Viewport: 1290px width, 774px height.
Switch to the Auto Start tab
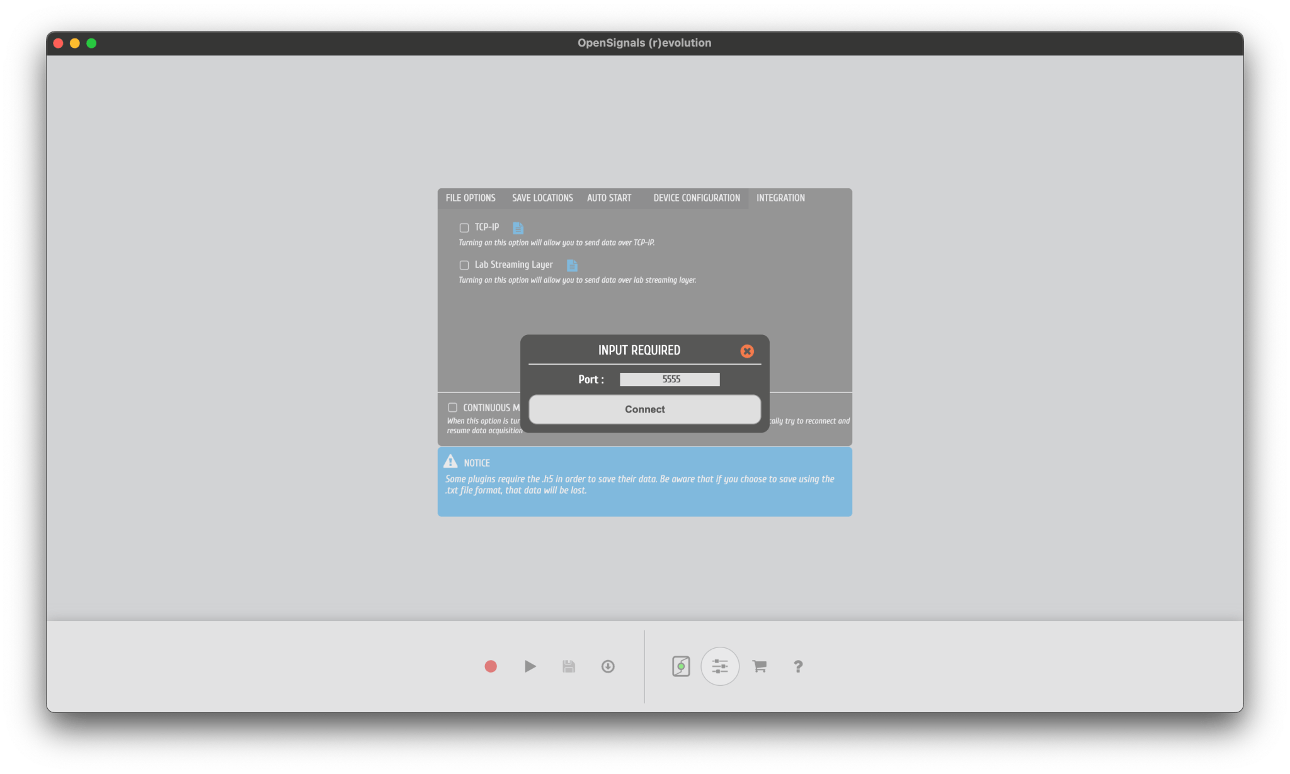pos(608,197)
